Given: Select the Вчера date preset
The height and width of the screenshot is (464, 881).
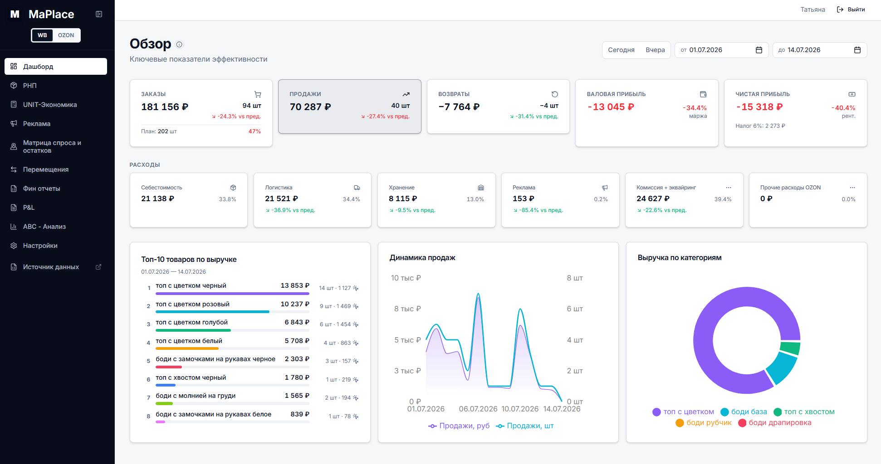Looking at the screenshot, I should [x=655, y=50].
